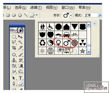Open the 选择(S) menu
109x93 pixels.
pos(20,8)
